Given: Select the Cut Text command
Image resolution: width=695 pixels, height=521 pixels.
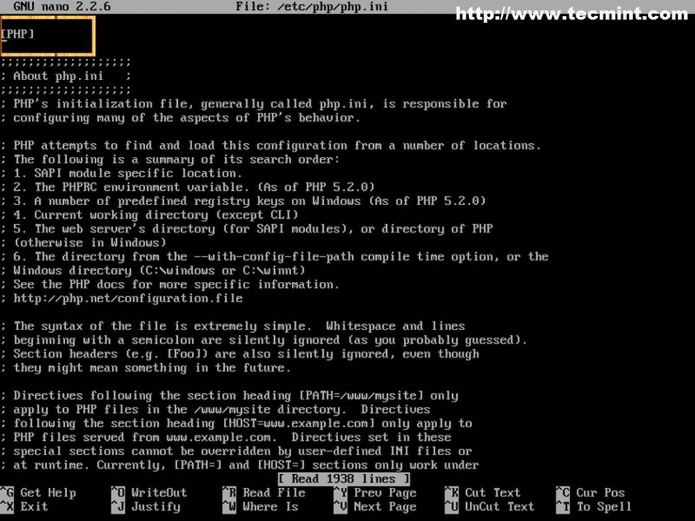Looking at the screenshot, I should point(493,492).
